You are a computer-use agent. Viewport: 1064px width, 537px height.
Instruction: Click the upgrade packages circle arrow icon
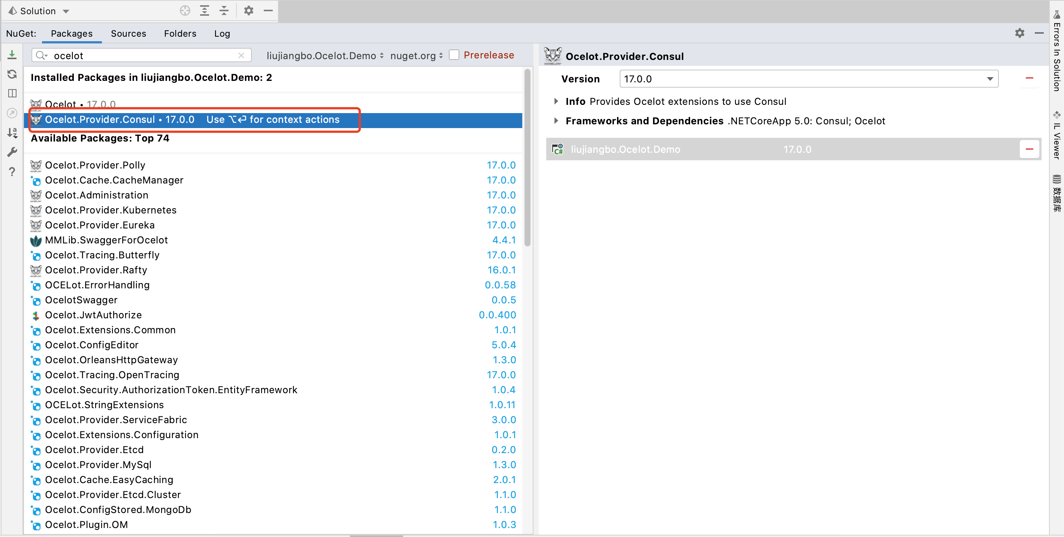tap(12, 113)
